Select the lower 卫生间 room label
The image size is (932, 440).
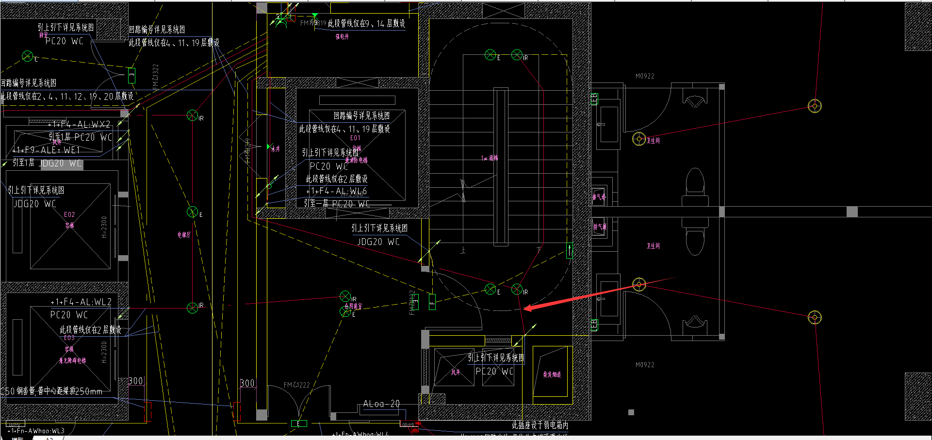(x=653, y=246)
